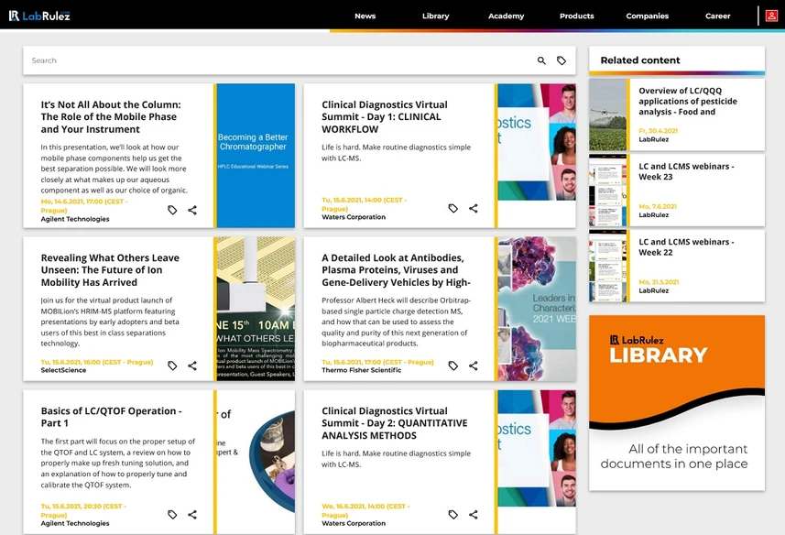Click the LabRulez Library orange banner
This screenshot has width=785, height=535.
pyautogui.click(x=677, y=403)
